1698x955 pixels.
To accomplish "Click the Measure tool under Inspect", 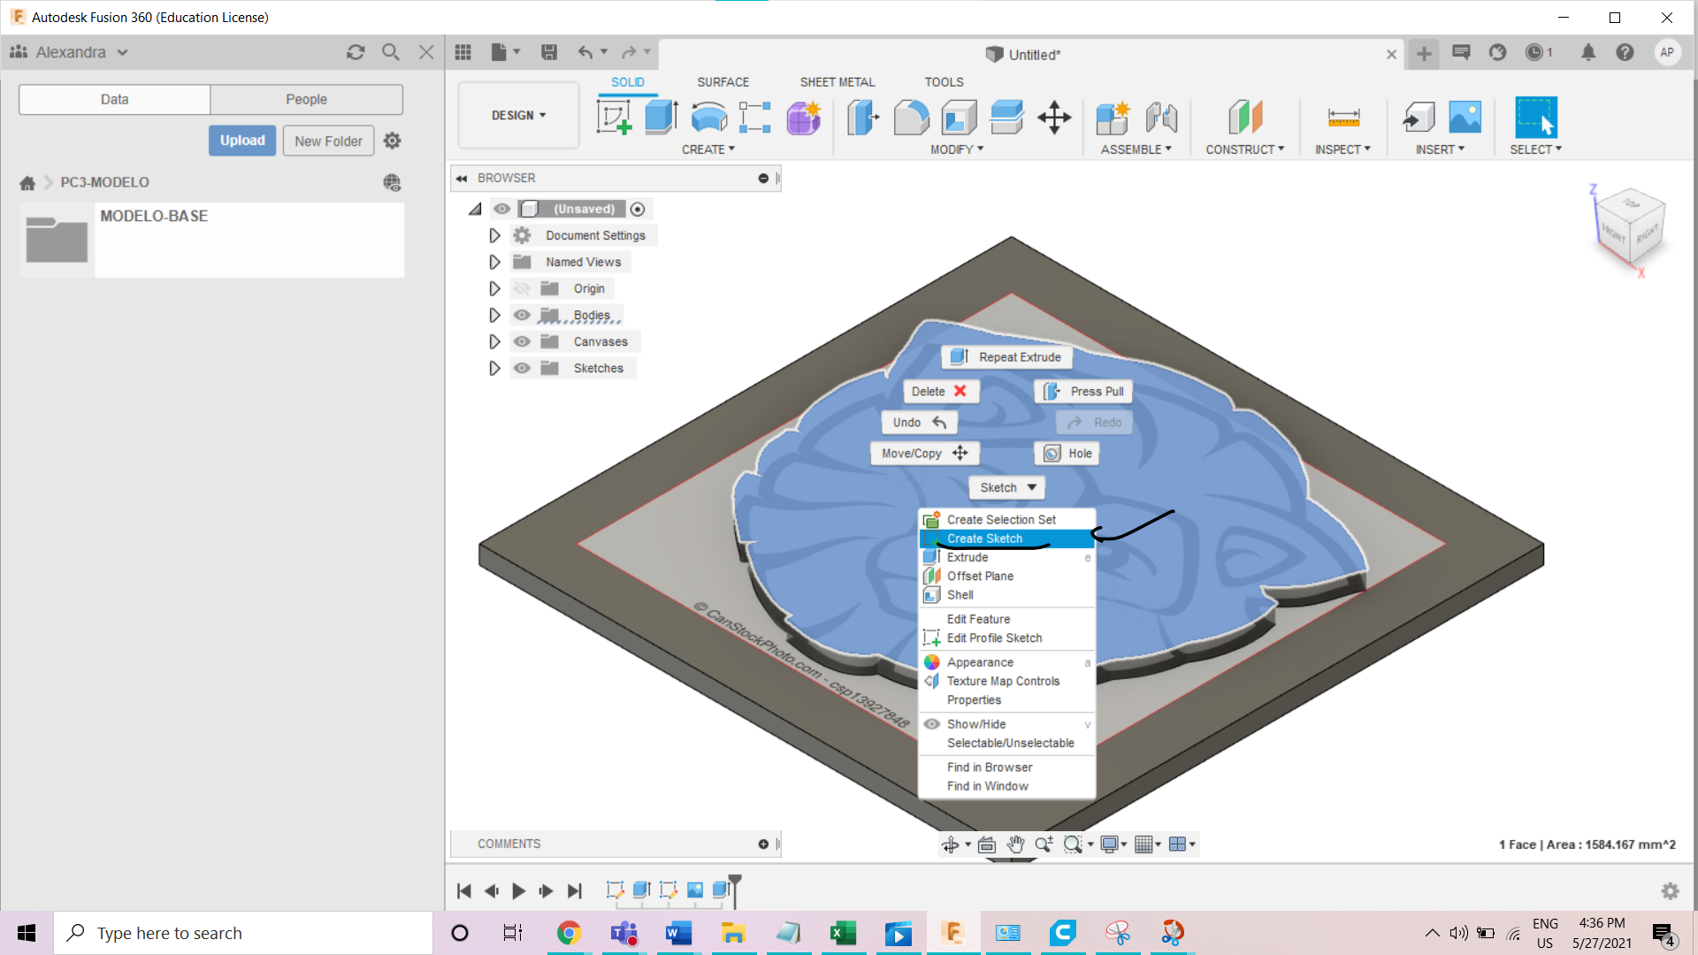I will click(1343, 118).
